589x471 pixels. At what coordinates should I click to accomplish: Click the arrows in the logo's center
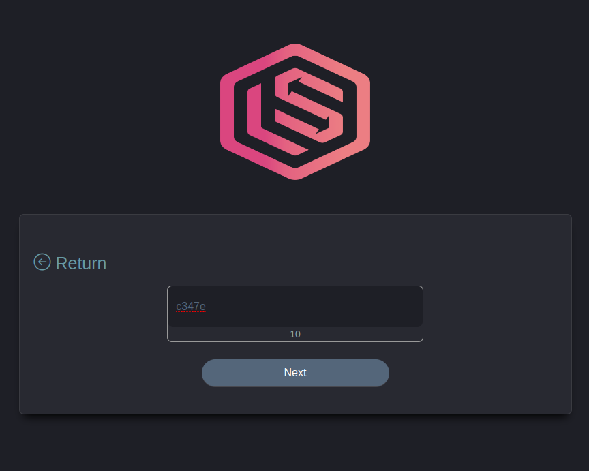pyautogui.click(x=309, y=106)
